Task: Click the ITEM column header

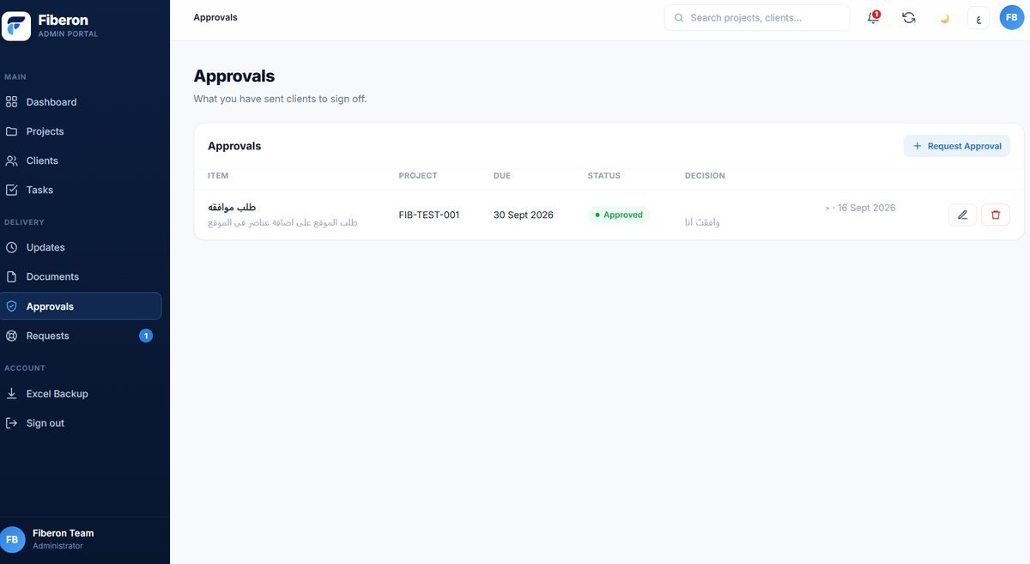Action: [218, 176]
